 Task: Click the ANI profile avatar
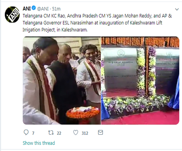click(12, 15)
